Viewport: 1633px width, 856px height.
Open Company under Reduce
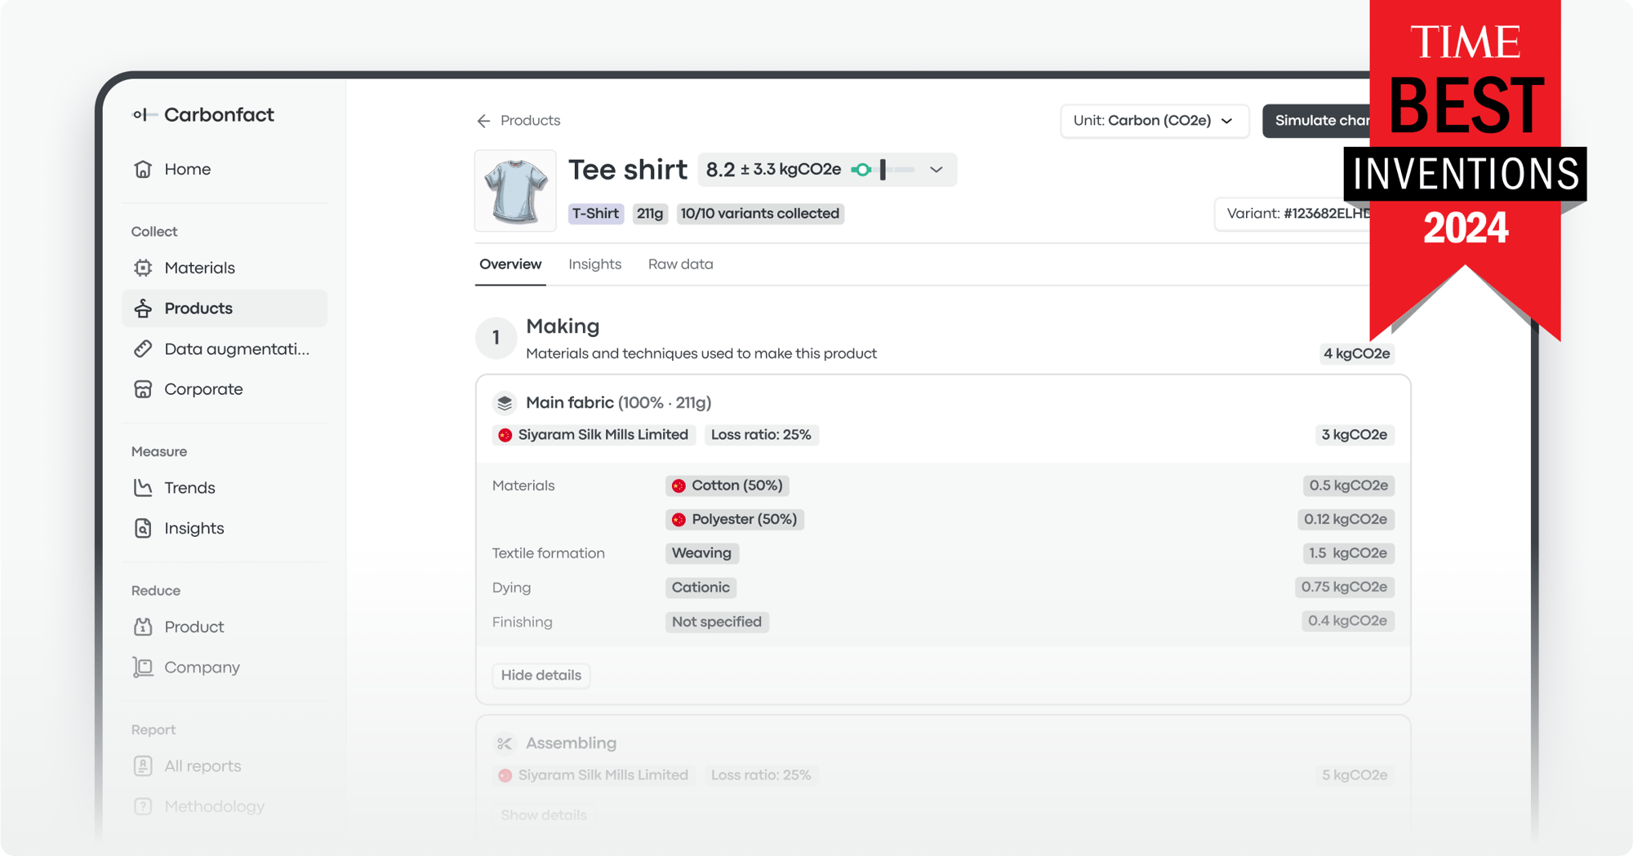(225, 668)
